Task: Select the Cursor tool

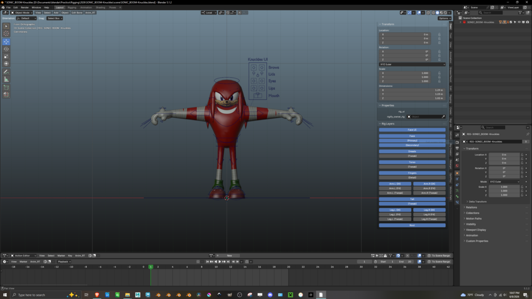Action: (6, 33)
